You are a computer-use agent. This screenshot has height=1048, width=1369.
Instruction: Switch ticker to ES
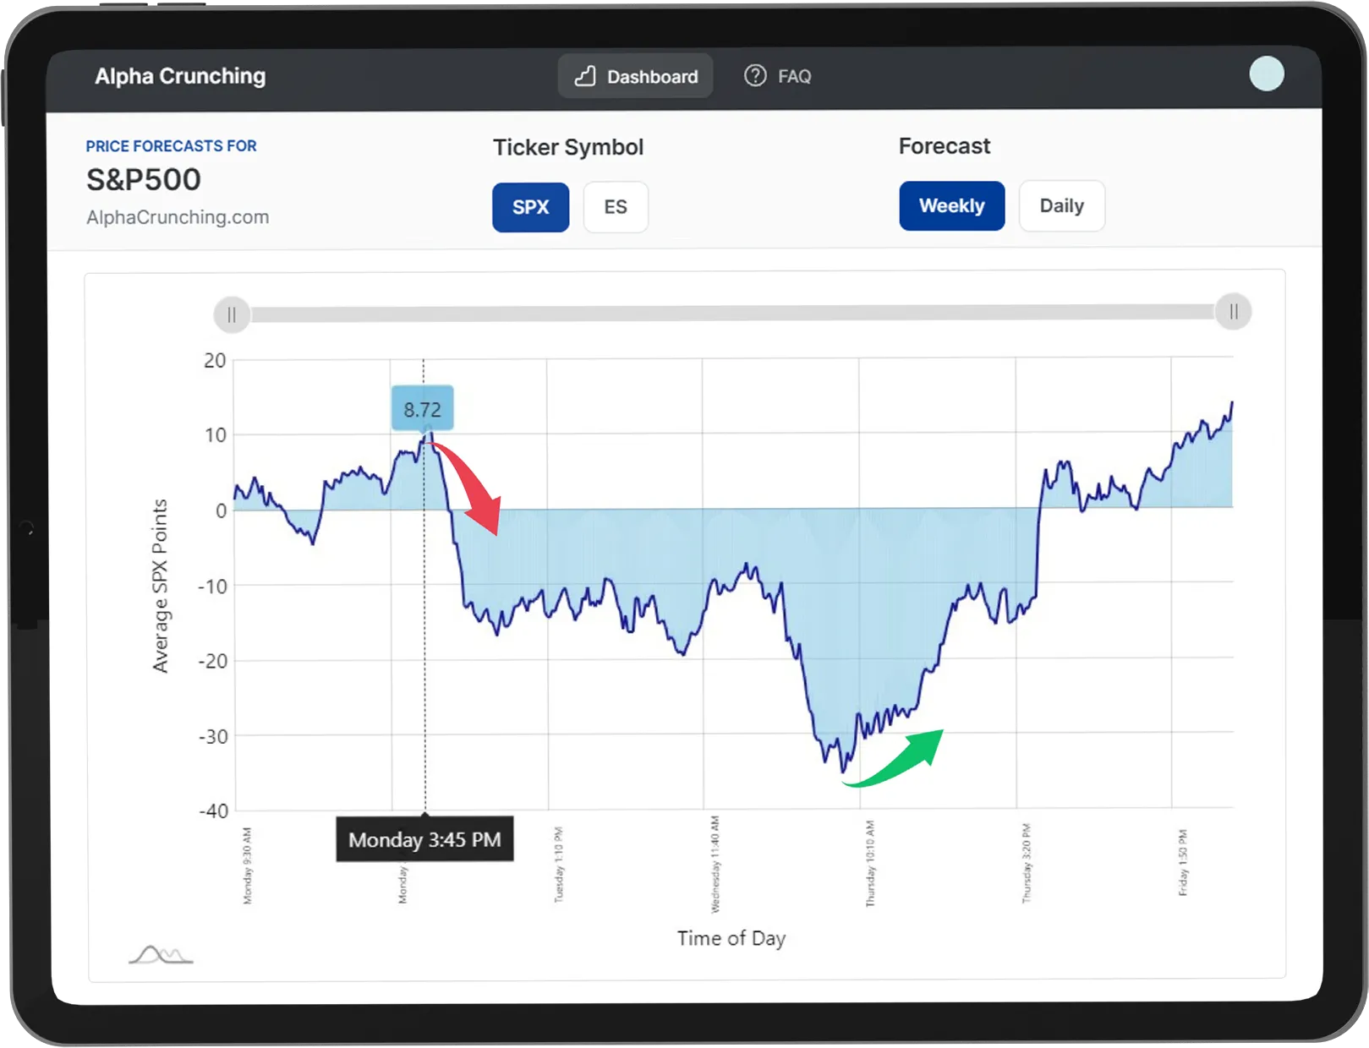tap(616, 207)
